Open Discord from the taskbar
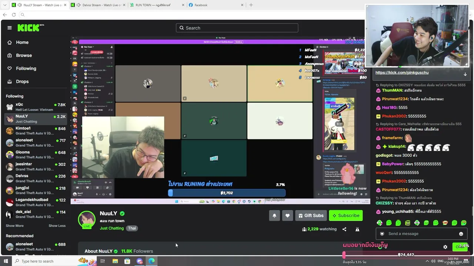 click(140, 261)
